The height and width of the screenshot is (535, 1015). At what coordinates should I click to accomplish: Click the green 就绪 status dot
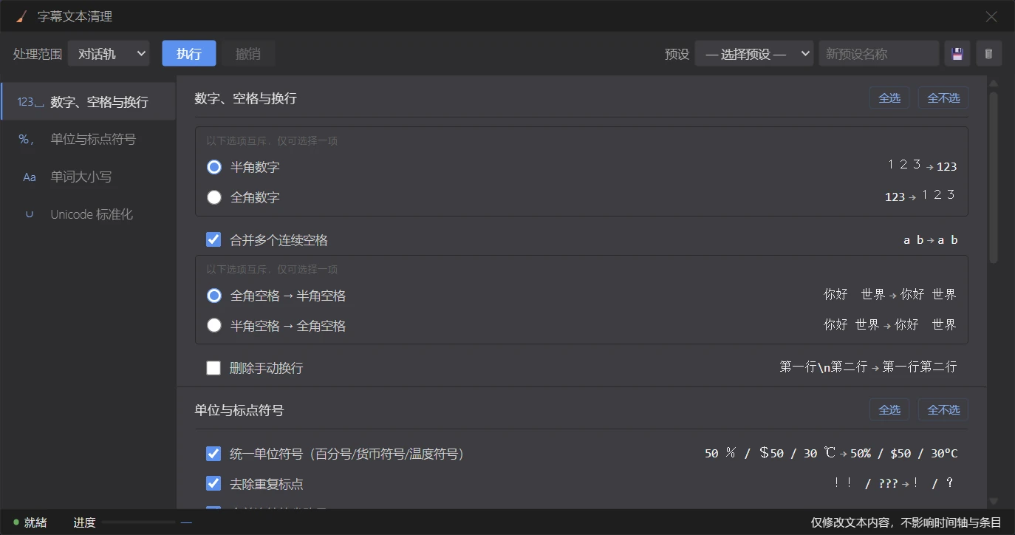click(16, 522)
